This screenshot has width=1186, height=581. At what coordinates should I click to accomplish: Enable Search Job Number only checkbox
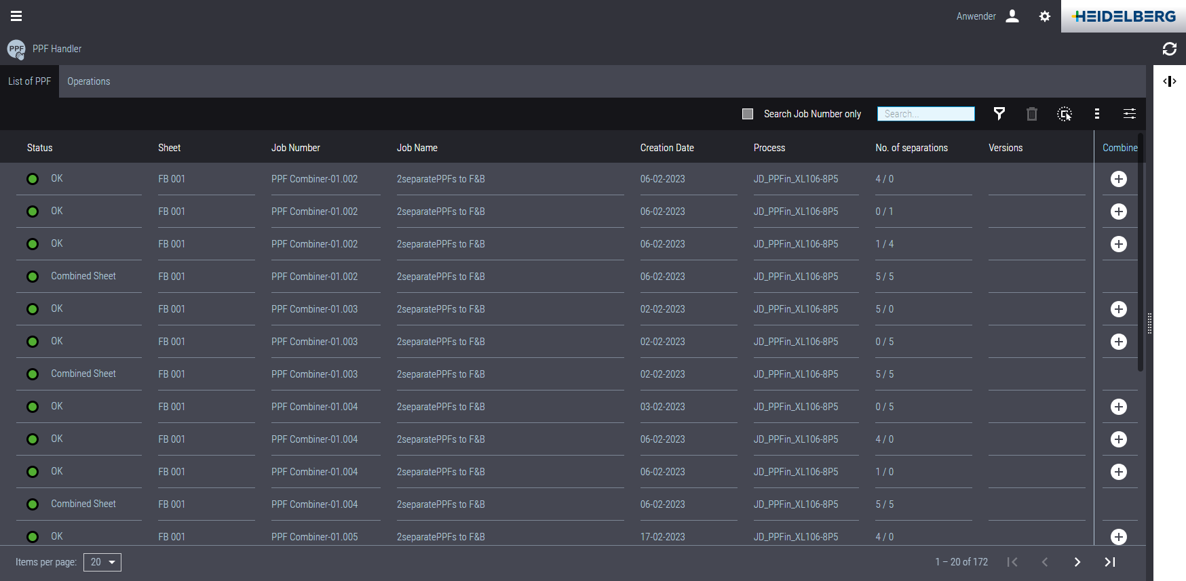(x=748, y=114)
